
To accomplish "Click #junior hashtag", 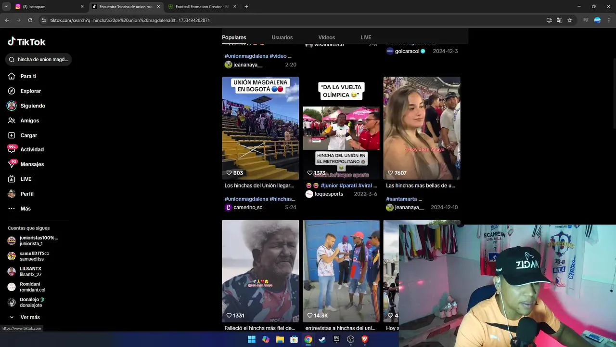I will (329, 186).
